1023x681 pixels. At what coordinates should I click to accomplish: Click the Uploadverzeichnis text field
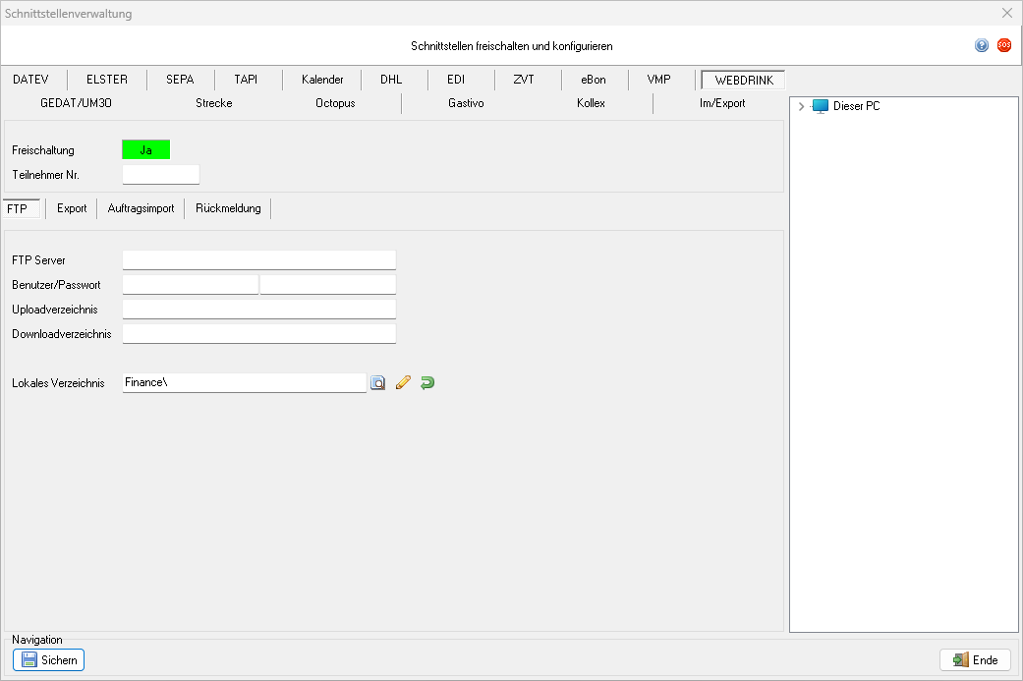[258, 310]
